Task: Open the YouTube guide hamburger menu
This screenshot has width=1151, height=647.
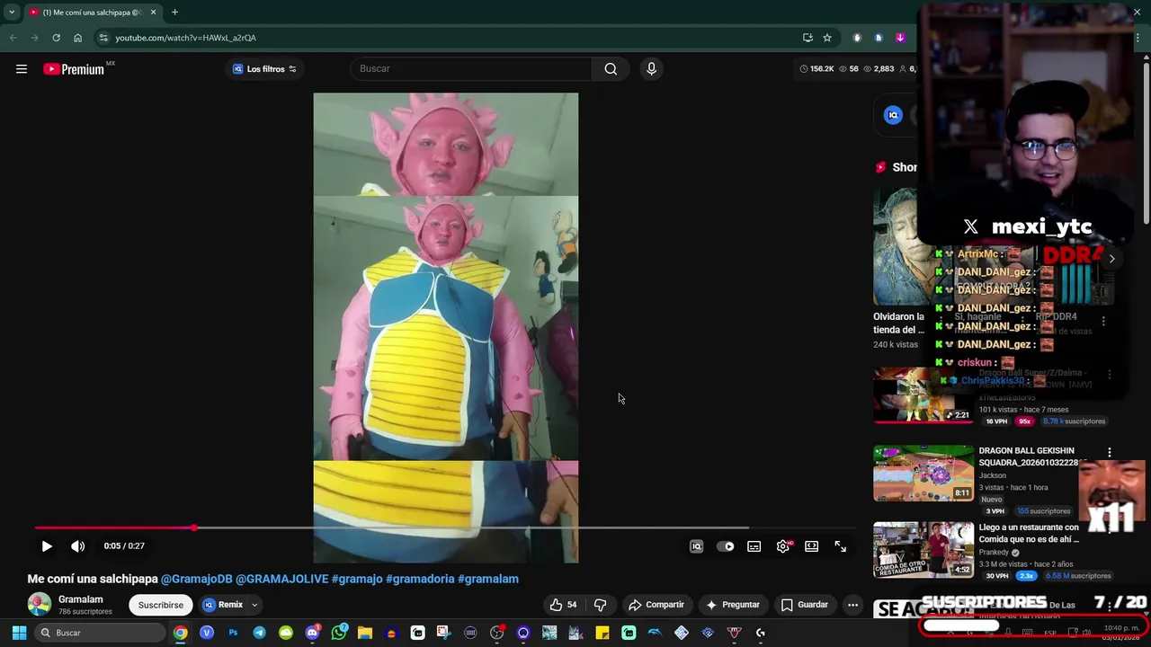Action: [x=22, y=69]
